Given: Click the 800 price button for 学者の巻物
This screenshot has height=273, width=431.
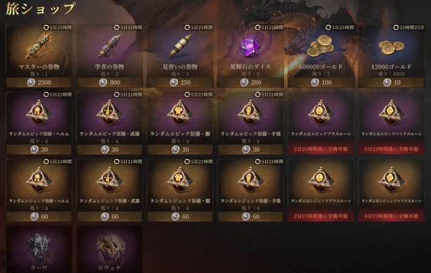Looking at the screenshot, I should tap(109, 83).
